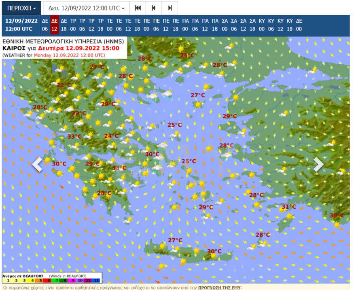Select the first ΔΕ 18 time slot
Screen dimensions: 356x290
coord(64,25)
